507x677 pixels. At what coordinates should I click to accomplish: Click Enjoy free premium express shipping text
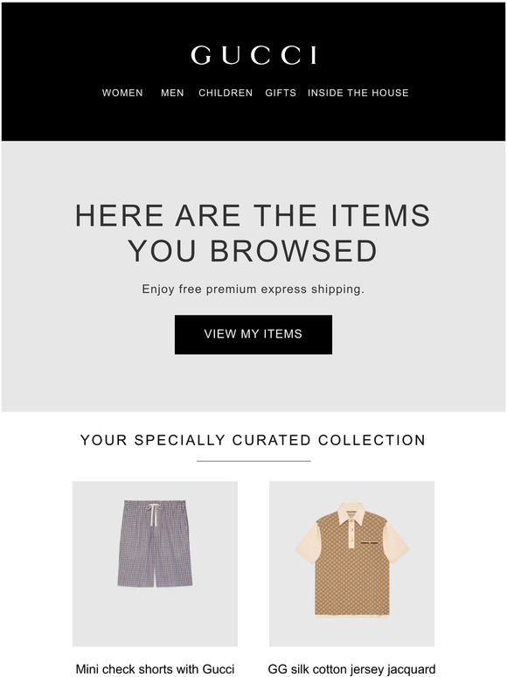pos(253,289)
